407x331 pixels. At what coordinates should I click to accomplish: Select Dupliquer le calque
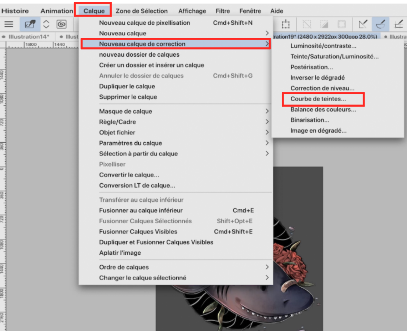(176, 86)
